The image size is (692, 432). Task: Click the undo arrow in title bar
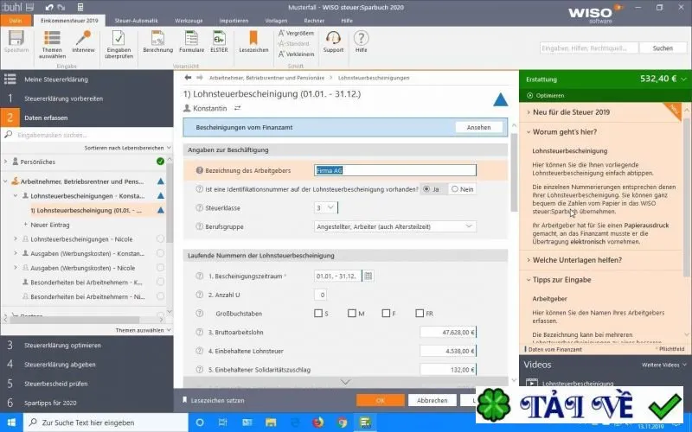pos(49,7)
